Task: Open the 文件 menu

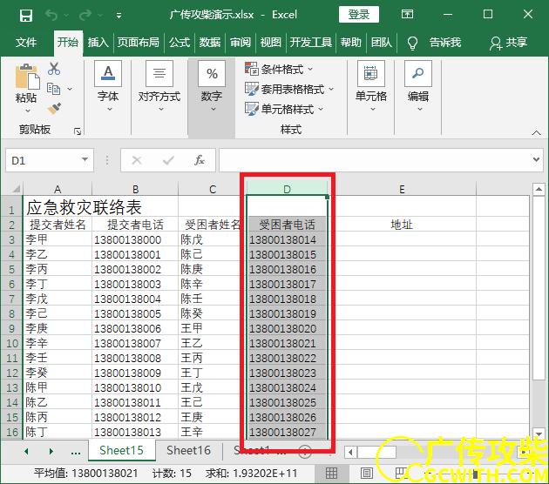Action: 26,43
